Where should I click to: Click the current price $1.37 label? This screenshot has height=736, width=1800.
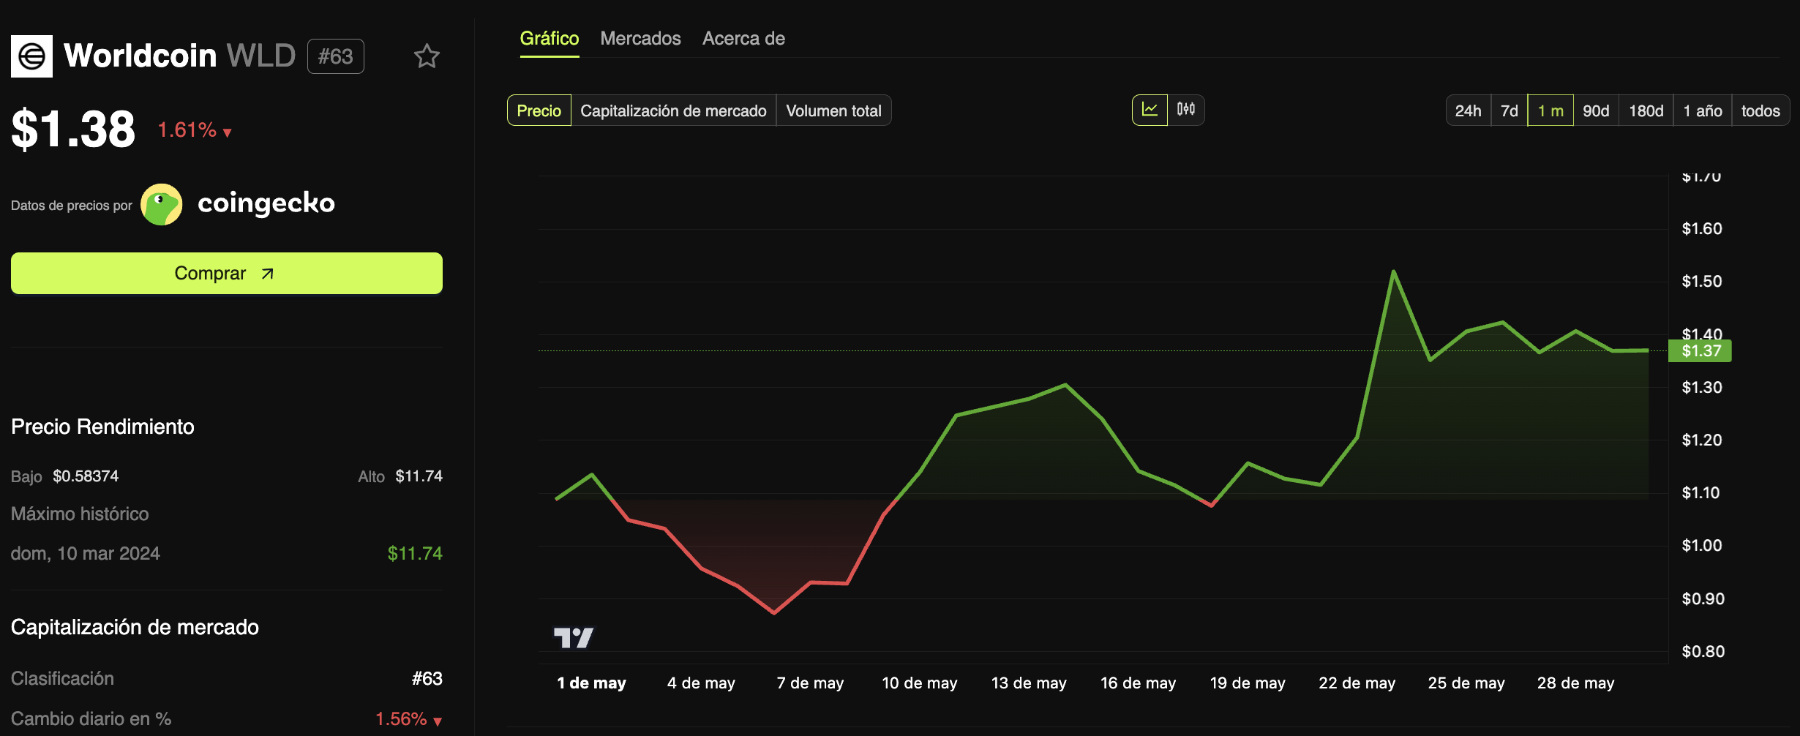pyautogui.click(x=1700, y=351)
